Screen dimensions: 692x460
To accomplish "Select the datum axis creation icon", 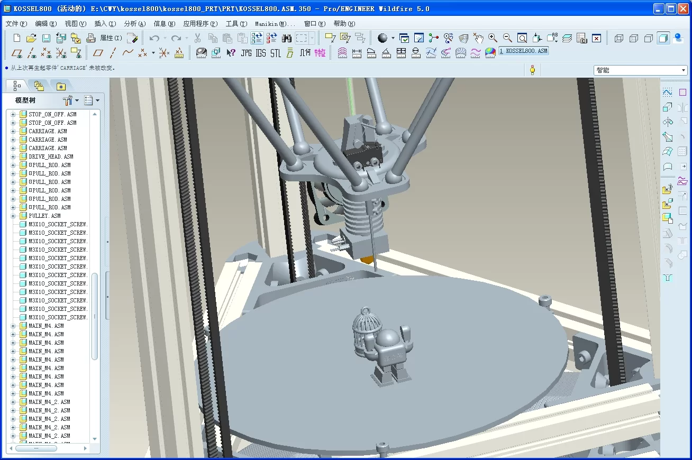I will pos(113,53).
